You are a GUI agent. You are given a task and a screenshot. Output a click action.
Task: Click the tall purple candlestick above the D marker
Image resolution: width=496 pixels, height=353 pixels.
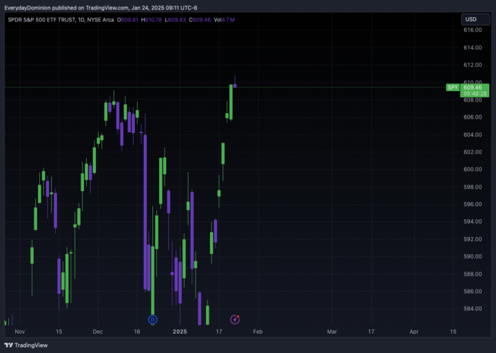tap(145, 212)
